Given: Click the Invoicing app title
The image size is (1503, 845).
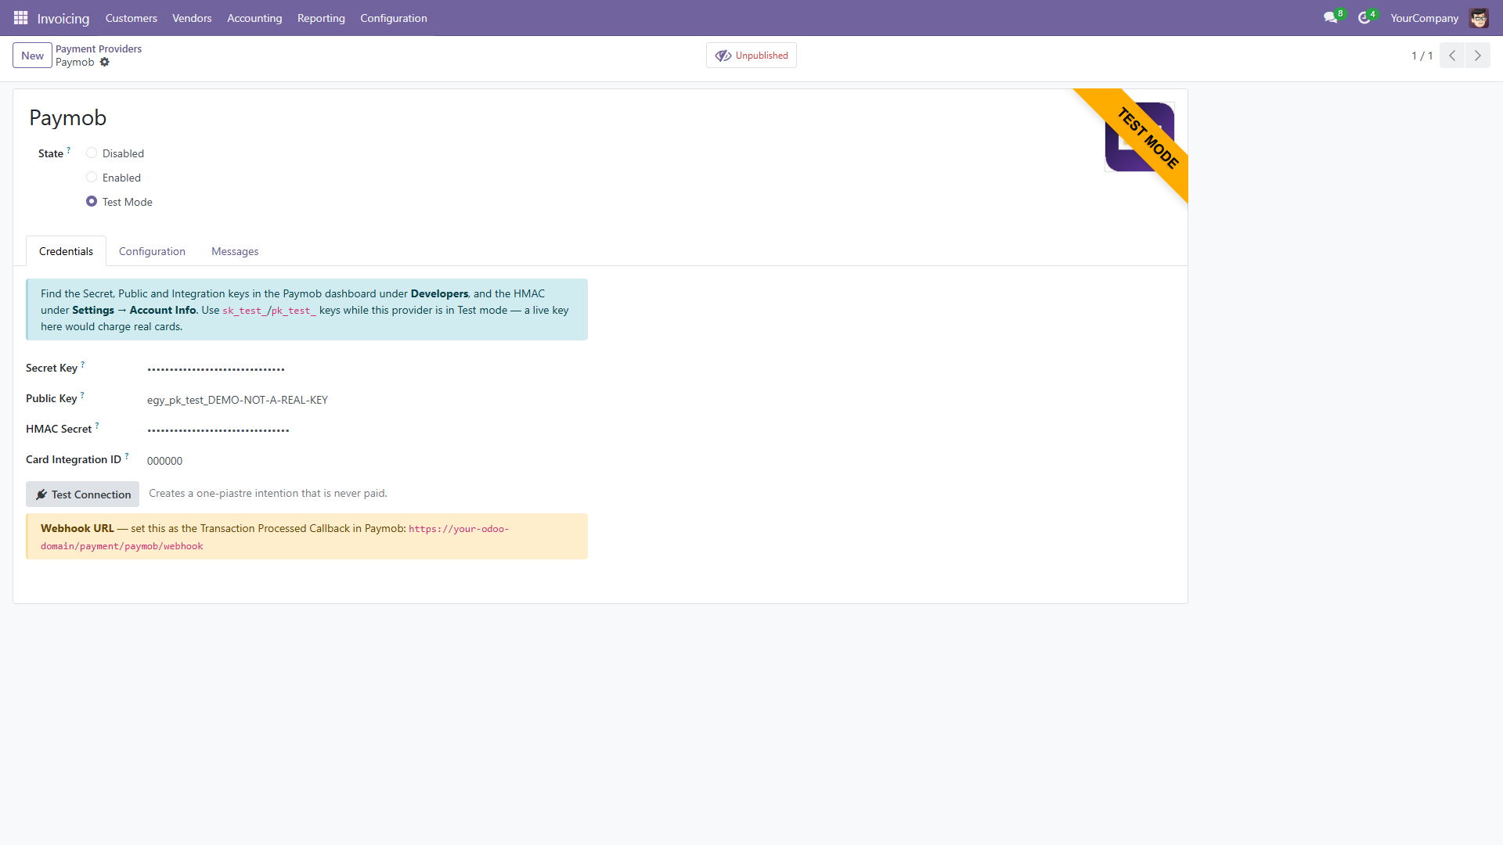Looking at the screenshot, I should click(63, 18).
